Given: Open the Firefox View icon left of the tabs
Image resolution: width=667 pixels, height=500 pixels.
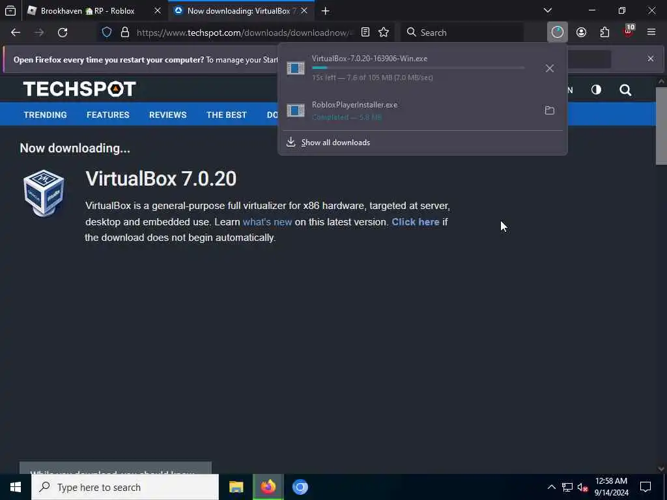Looking at the screenshot, I should coord(10,10).
